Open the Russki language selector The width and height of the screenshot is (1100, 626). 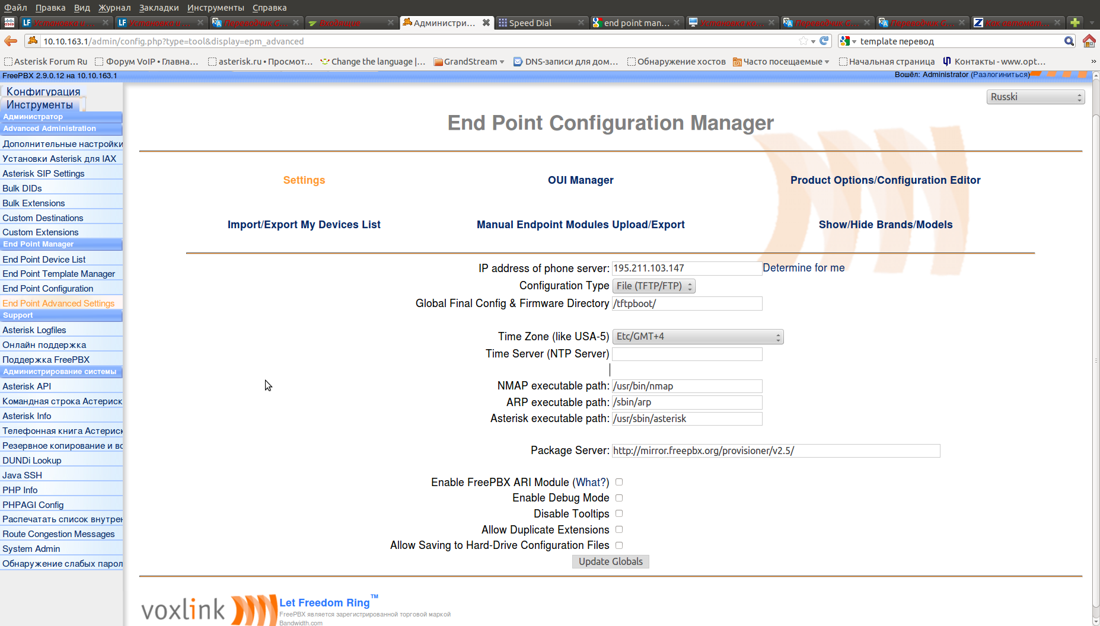click(1035, 97)
